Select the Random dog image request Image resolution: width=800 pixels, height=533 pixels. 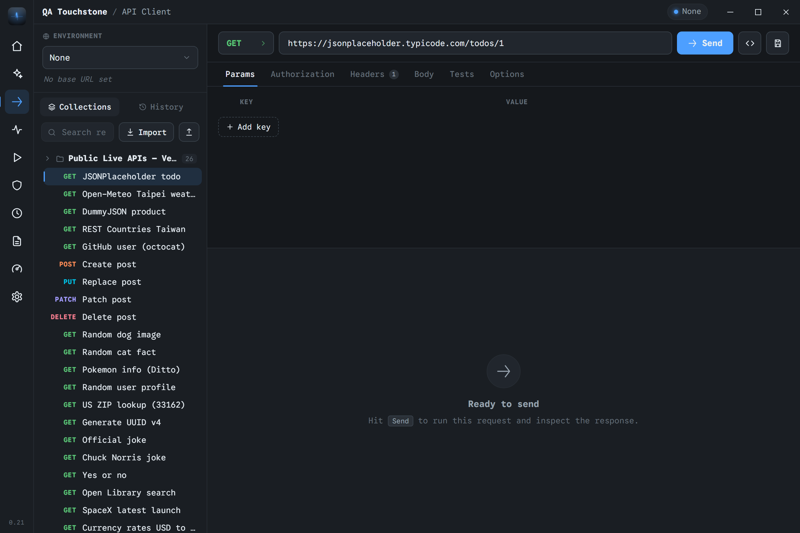(123, 334)
